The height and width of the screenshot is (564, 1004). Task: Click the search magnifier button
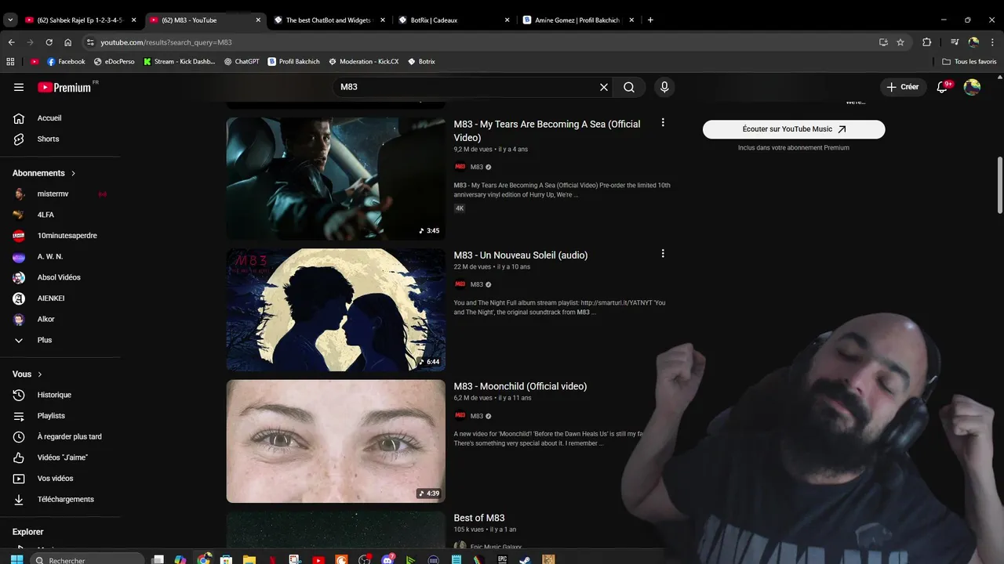(629, 87)
